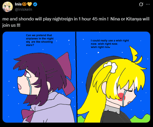Open the right panel with blonde girl
Screen dimensions: 153x127
point(114,77)
